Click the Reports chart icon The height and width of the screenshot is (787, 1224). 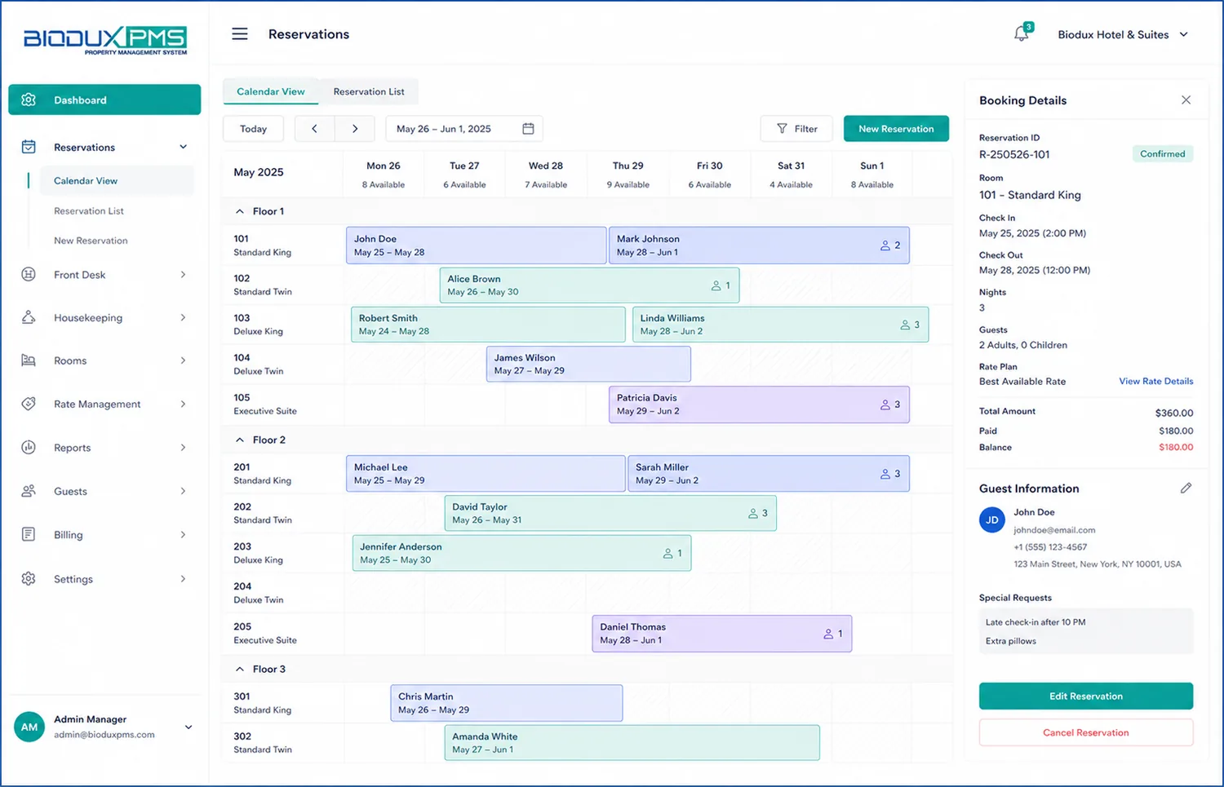point(29,447)
